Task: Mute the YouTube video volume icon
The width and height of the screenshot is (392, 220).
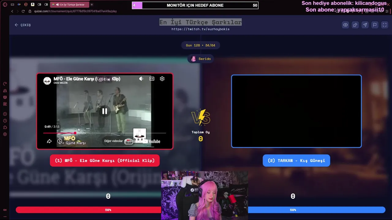Action: 141,79
